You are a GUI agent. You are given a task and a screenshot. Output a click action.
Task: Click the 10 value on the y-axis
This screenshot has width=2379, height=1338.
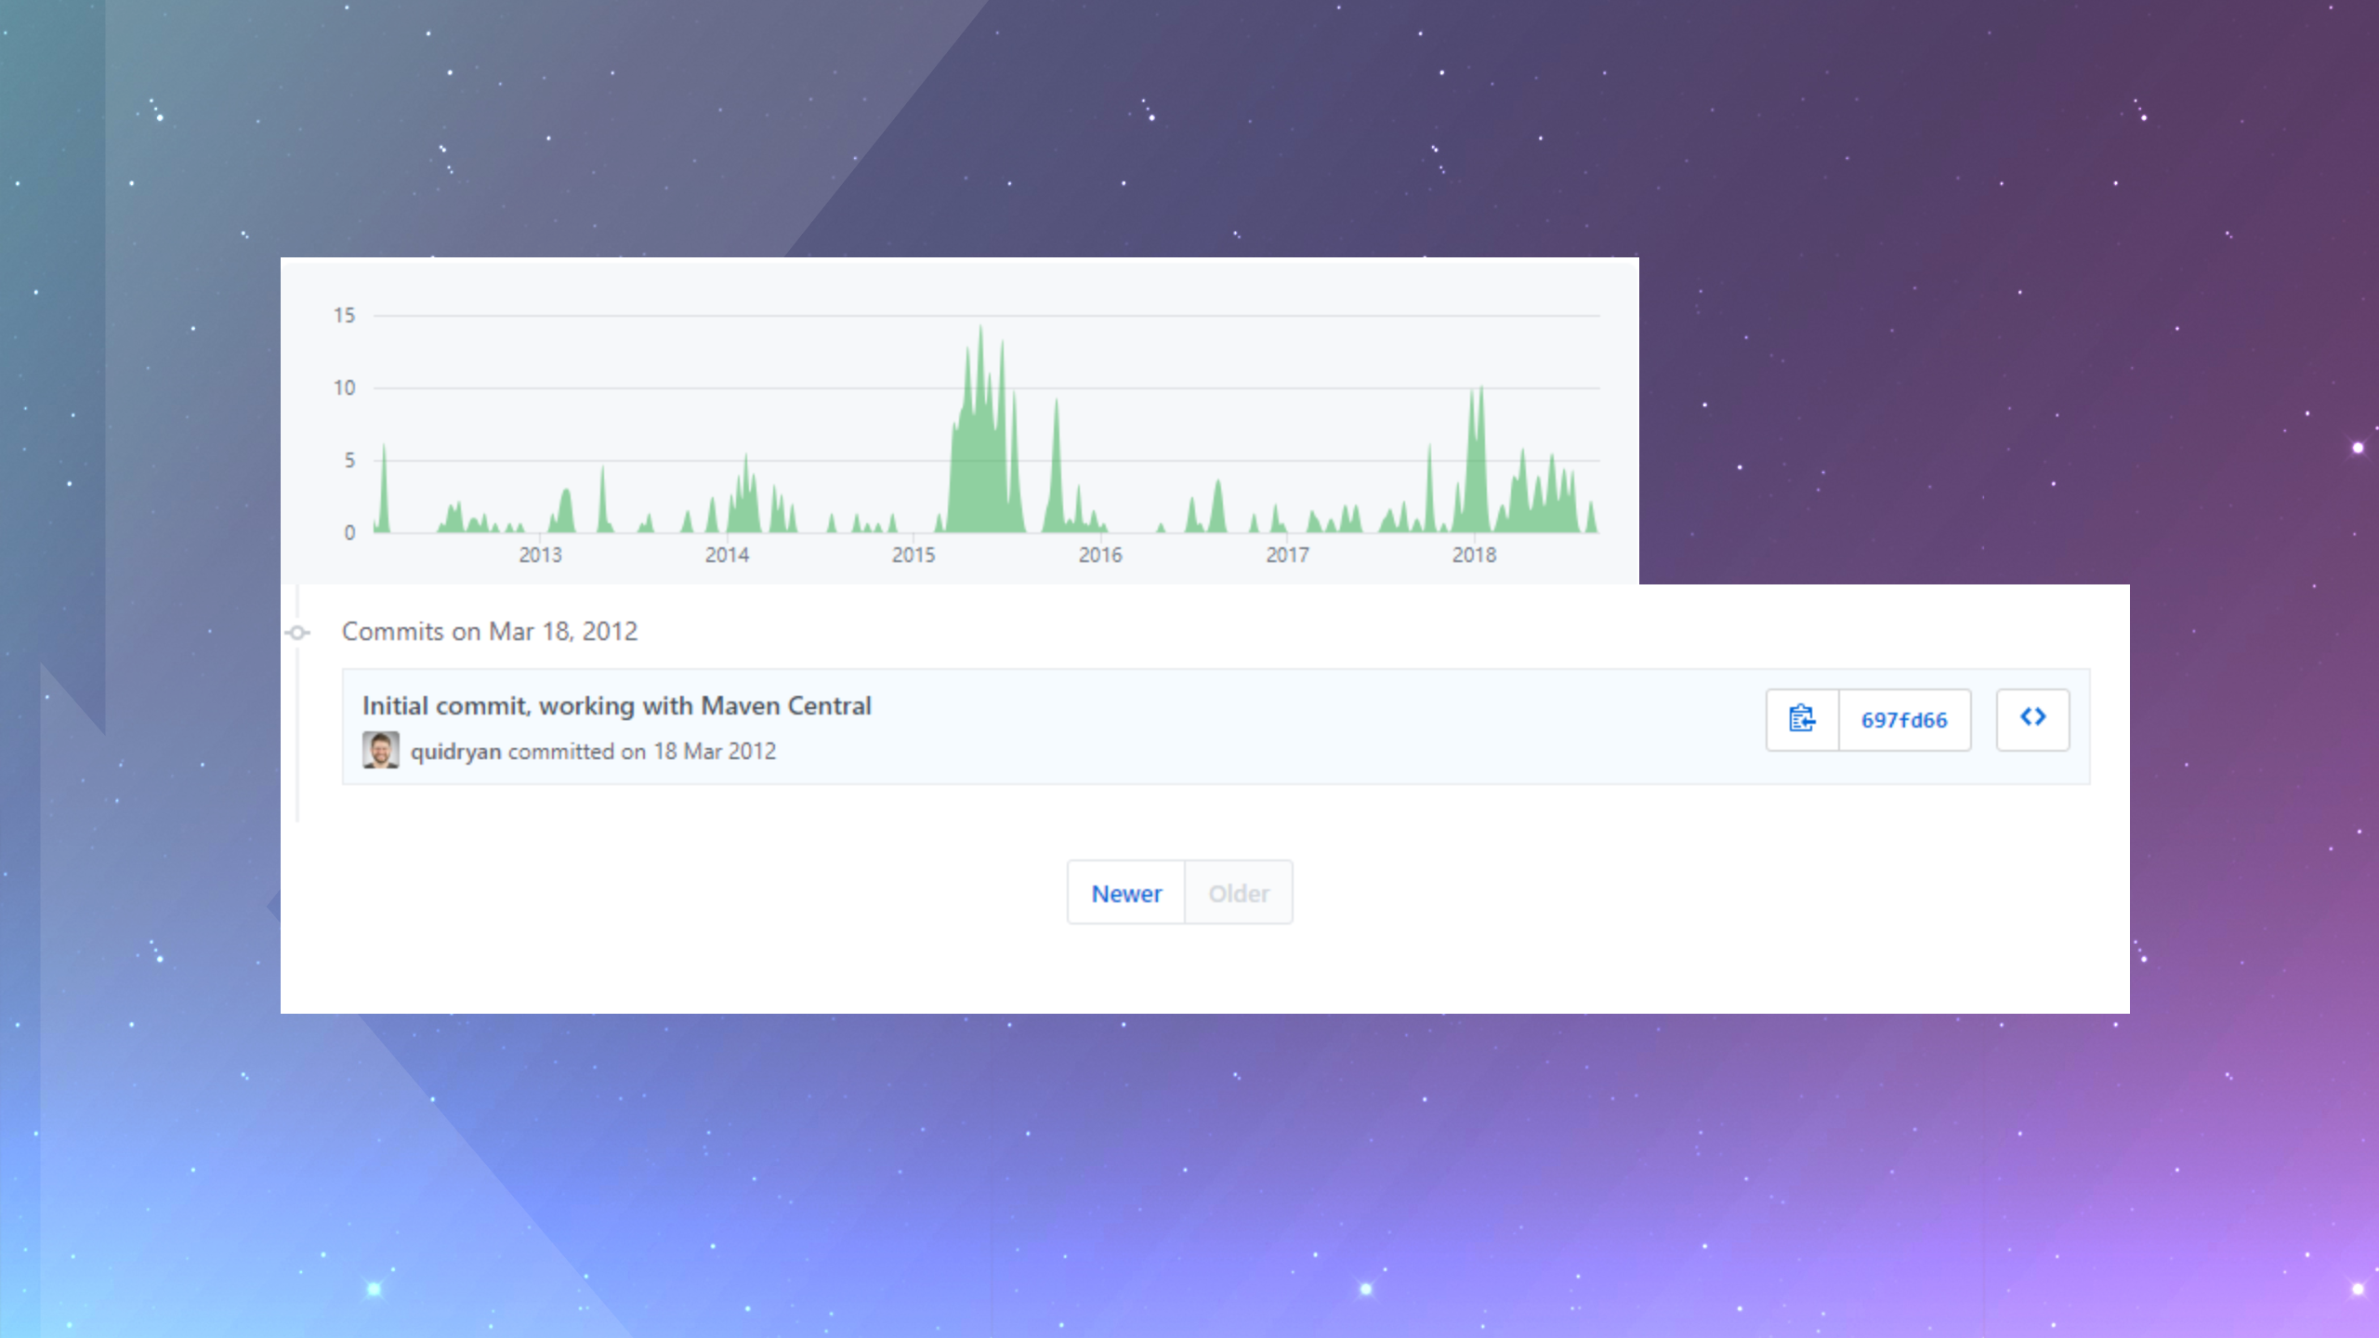(x=344, y=387)
